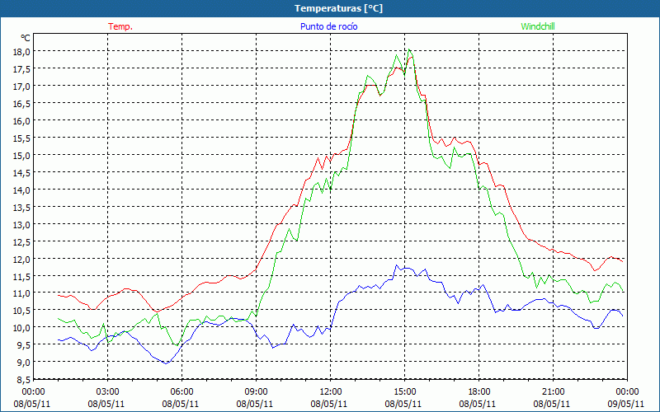The height and width of the screenshot is (412, 660).
Task: Click the 'Temperaturas [°C]' chart title
Action: (338, 8)
